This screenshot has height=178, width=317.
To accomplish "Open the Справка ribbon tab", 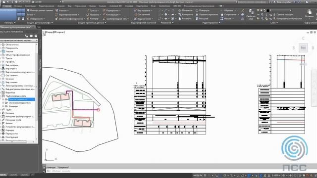I will [129, 6].
